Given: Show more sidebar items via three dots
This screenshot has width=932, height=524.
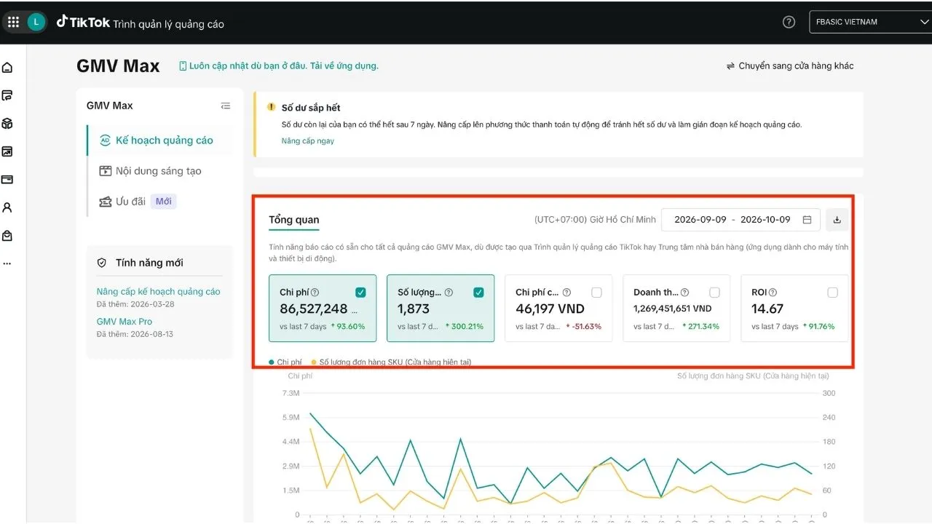Looking at the screenshot, I should (x=7, y=263).
